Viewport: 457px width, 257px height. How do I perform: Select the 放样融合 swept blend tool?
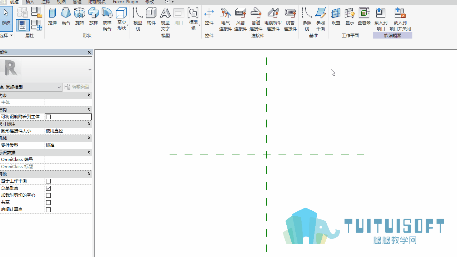pyautogui.click(x=107, y=19)
